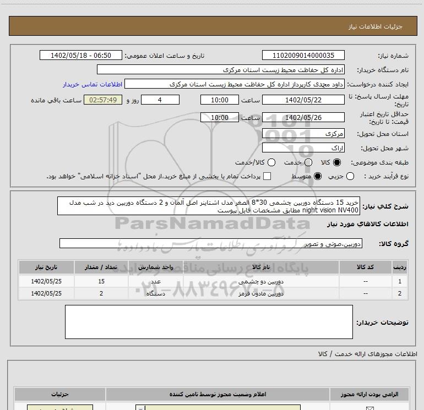Click the اطلاعات کالاهای مورد نیاز heading

click(368, 224)
